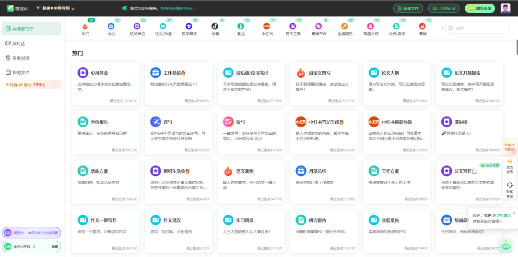Open the 实践报告 template card

(x=397, y=231)
